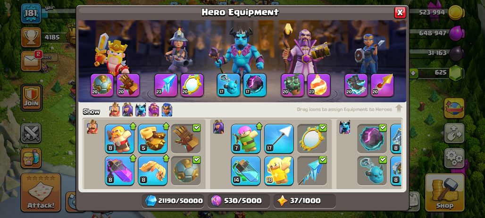
Task: Select the Rage Vial equipment
Action: click(x=120, y=171)
